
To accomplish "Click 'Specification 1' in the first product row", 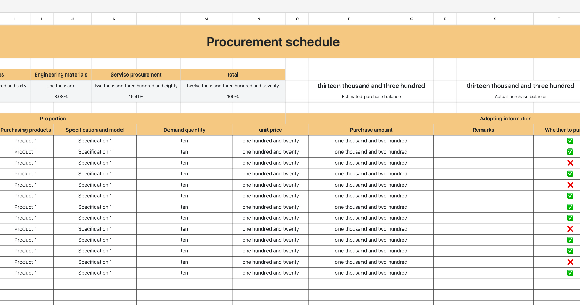I will (x=95, y=141).
